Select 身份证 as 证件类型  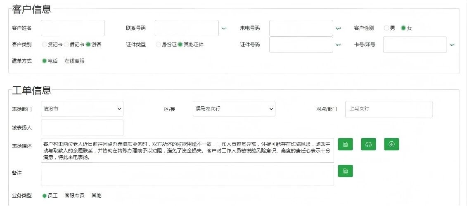tap(158, 44)
